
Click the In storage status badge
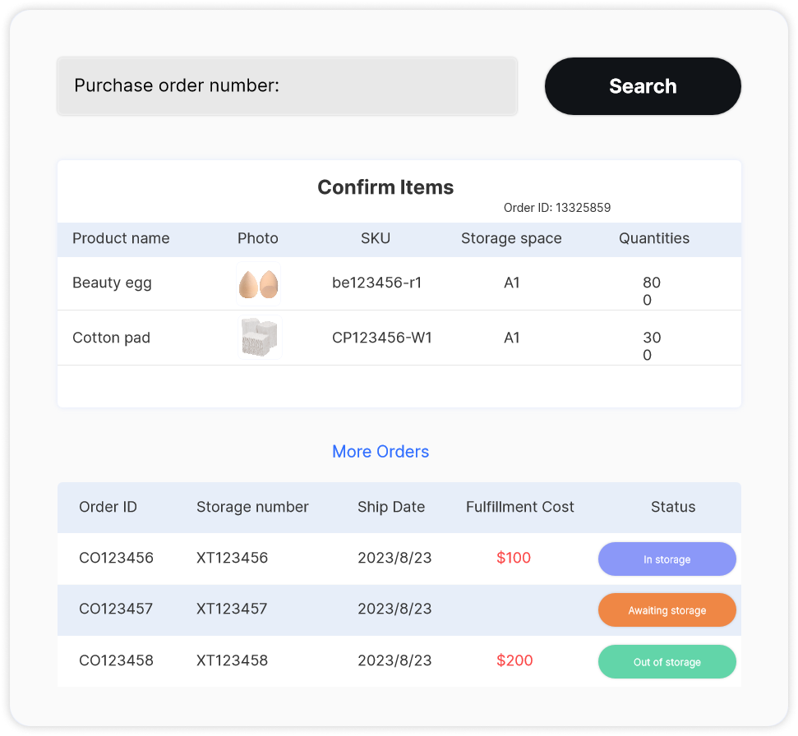[x=667, y=559]
